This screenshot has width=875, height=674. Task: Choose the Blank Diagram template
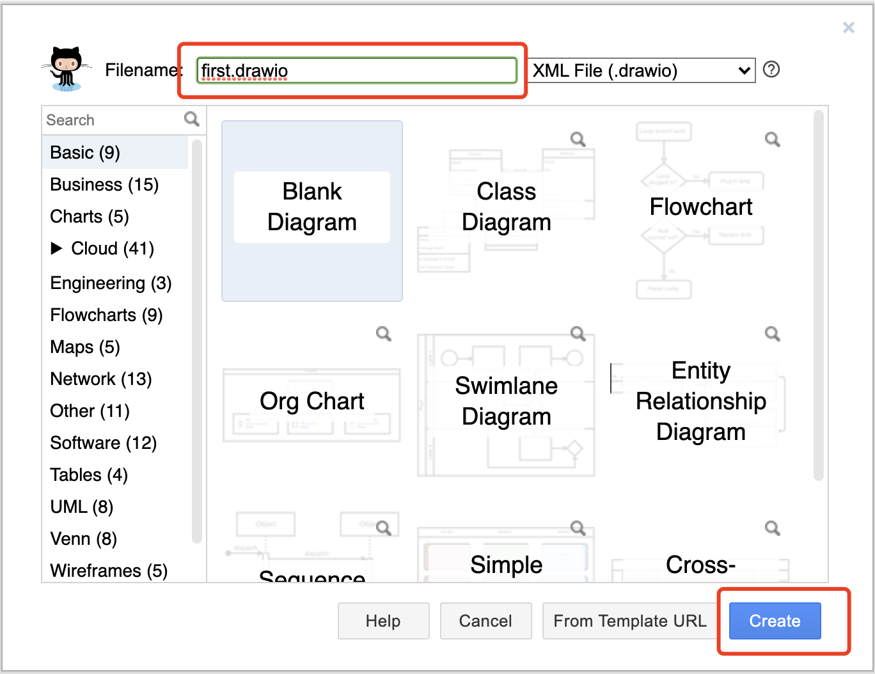(x=312, y=210)
